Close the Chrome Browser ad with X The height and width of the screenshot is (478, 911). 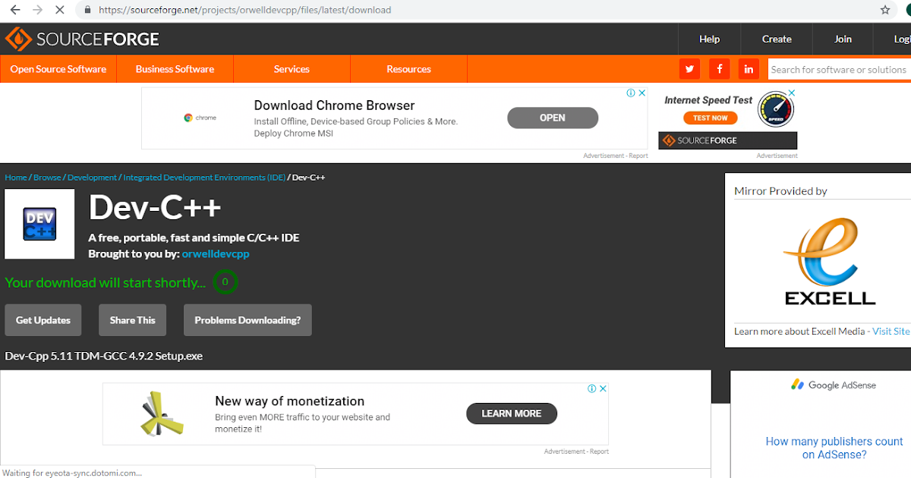(641, 93)
